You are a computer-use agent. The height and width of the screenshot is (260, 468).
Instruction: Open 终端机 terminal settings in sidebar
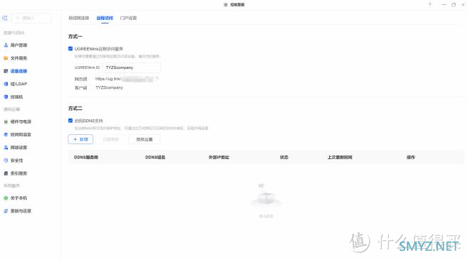pos(14,97)
